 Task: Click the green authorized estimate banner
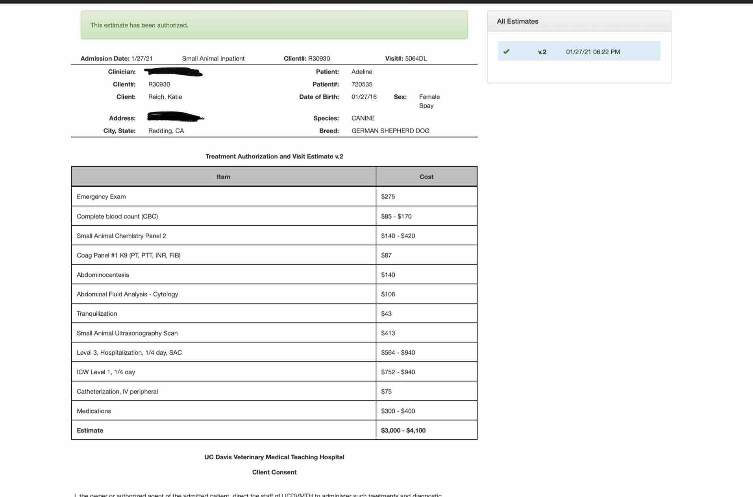point(274,25)
